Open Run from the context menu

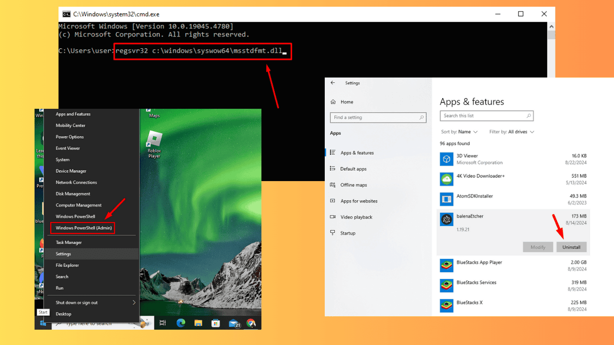coord(59,288)
